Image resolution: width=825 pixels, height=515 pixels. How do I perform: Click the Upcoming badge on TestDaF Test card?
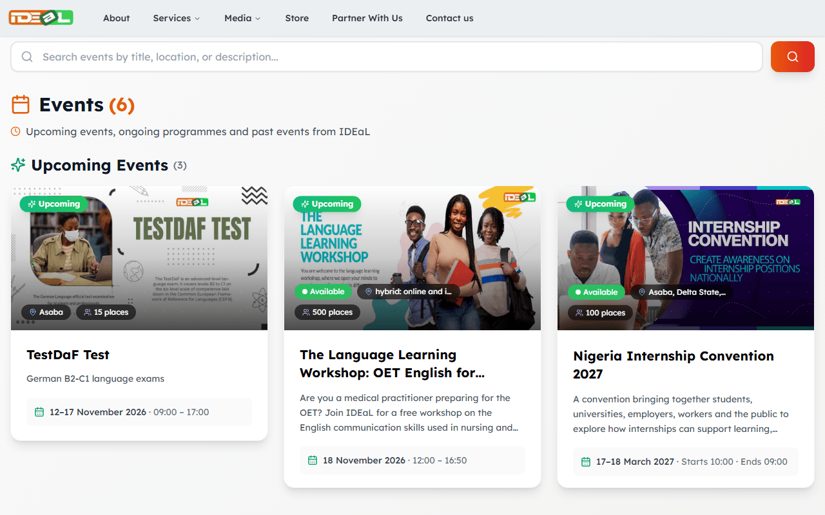(54, 204)
